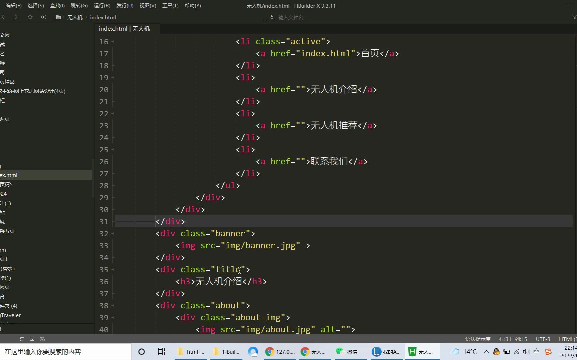The height and width of the screenshot is (360, 577).
Task: Open the Wi-Fi network tray icon
Action: pyautogui.click(x=517, y=352)
